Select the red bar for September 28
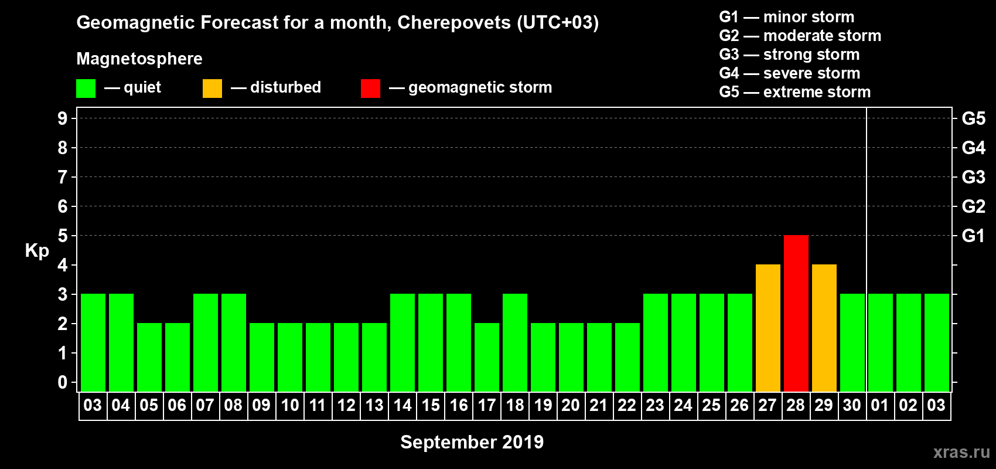The image size is (996, 469). (796, 313)
